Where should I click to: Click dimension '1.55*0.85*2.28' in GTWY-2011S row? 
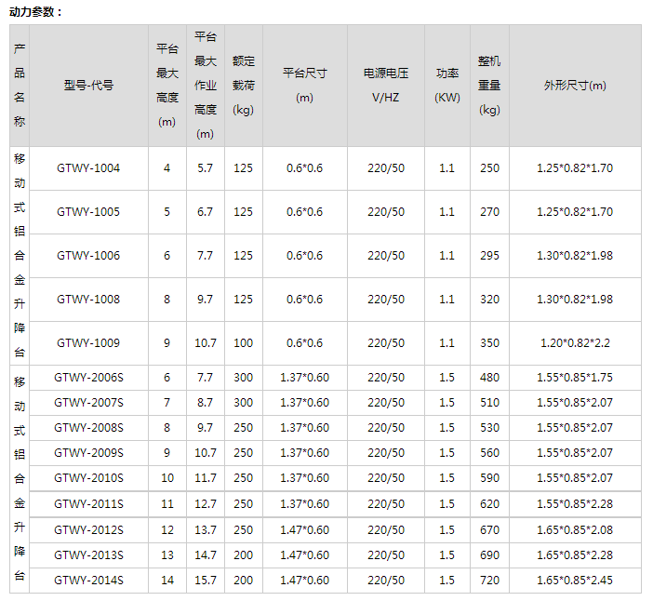coord(575,504)
